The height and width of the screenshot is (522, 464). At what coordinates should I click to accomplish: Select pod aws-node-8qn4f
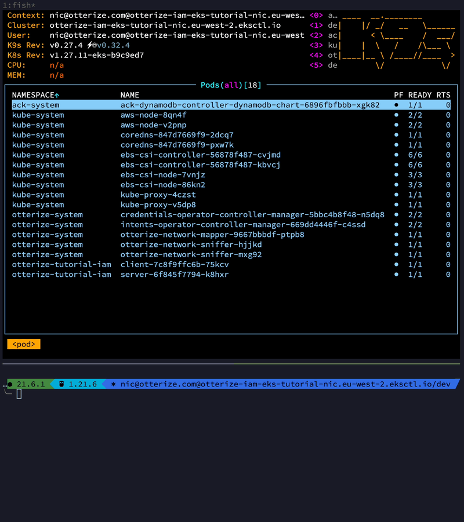(231, 115)
